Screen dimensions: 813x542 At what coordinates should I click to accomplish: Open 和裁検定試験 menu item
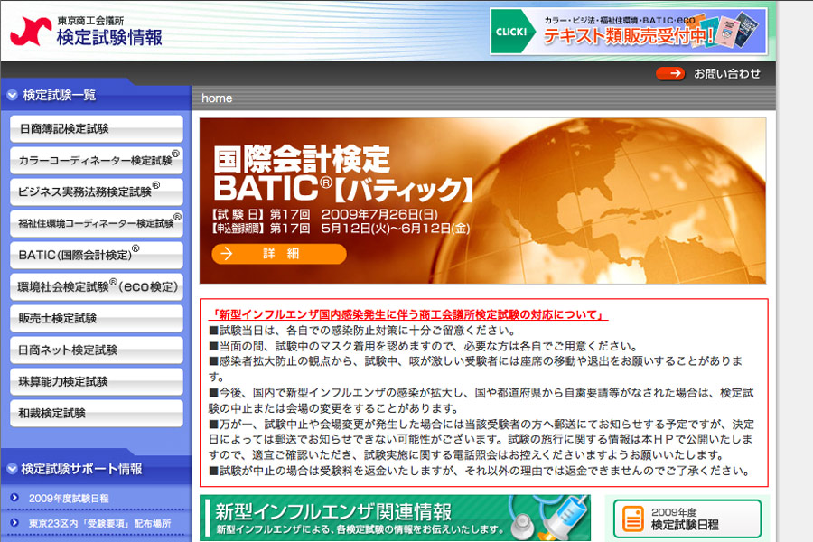click(x=97, y=414)
